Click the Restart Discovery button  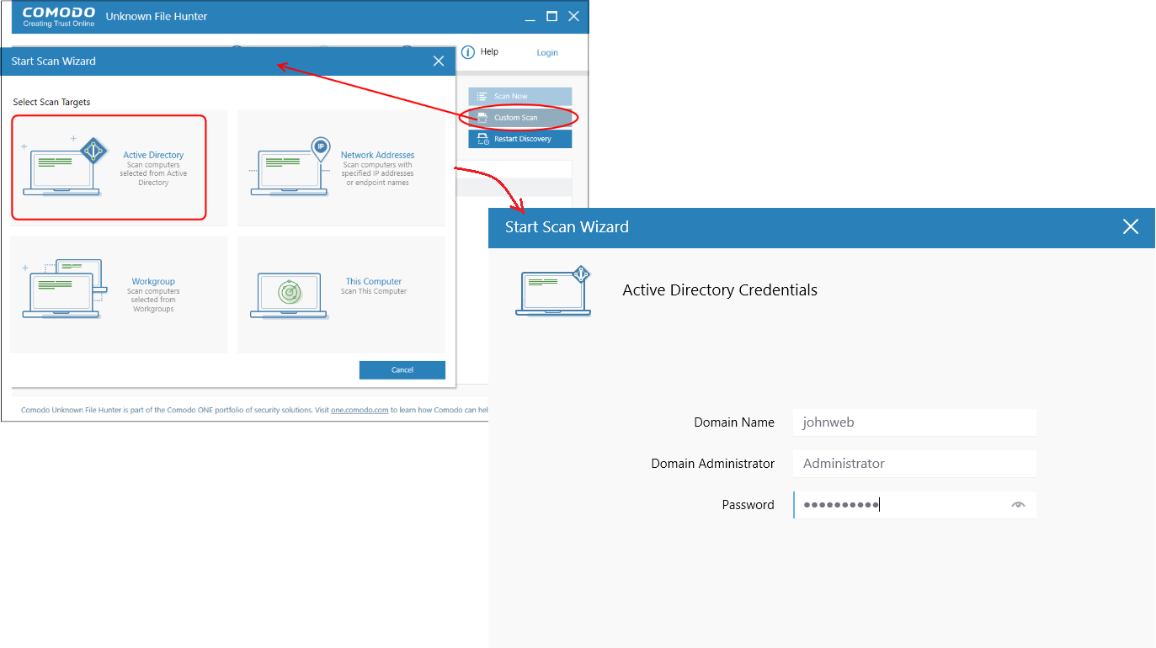click(x=519, y=139)
